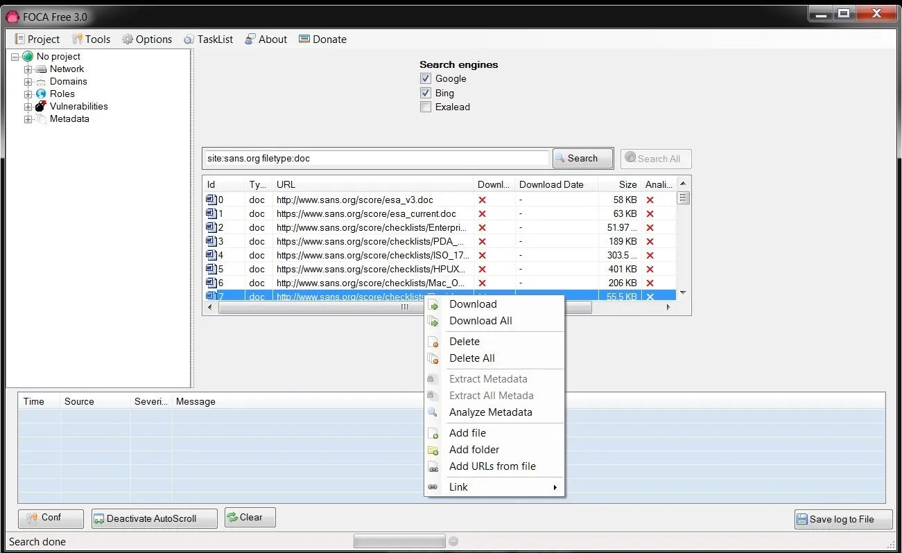Viewport: 902px width, 553px height.
Task: Choose Analyze Metadata from the context menu
Action: (x=494, y=412)
